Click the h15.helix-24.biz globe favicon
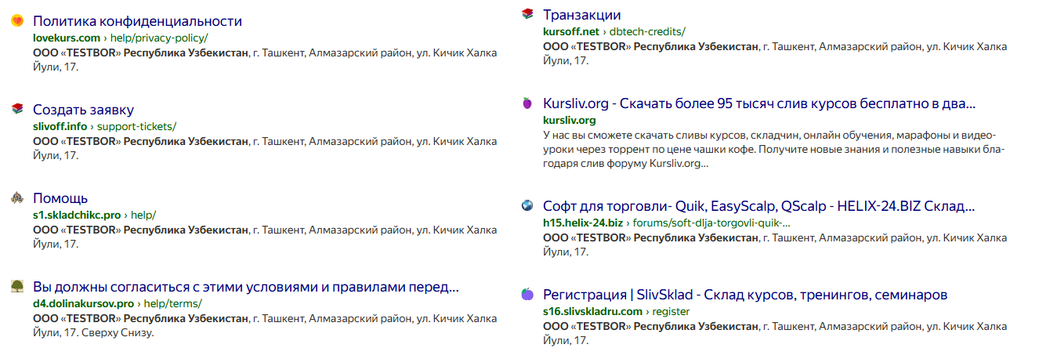1039x348 pixels. point(527,206)
